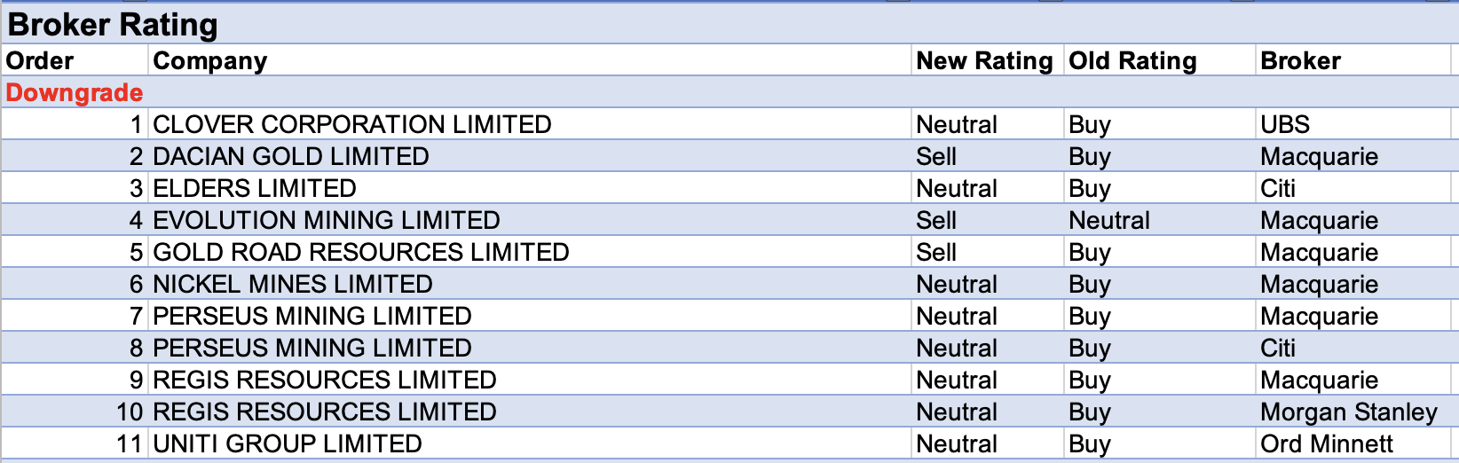The image size is (1459, 463).
Task: Select the CLOVER CORPORATION LIMITED cell
Action: click(352, 124)
